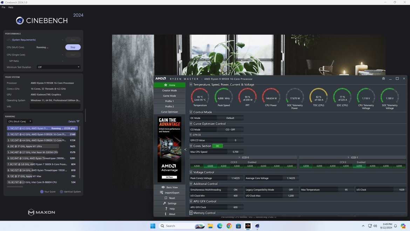Click the AMD Advantage ad banner
The height and width of the screenshot is (231, 410).
[169, 149]
